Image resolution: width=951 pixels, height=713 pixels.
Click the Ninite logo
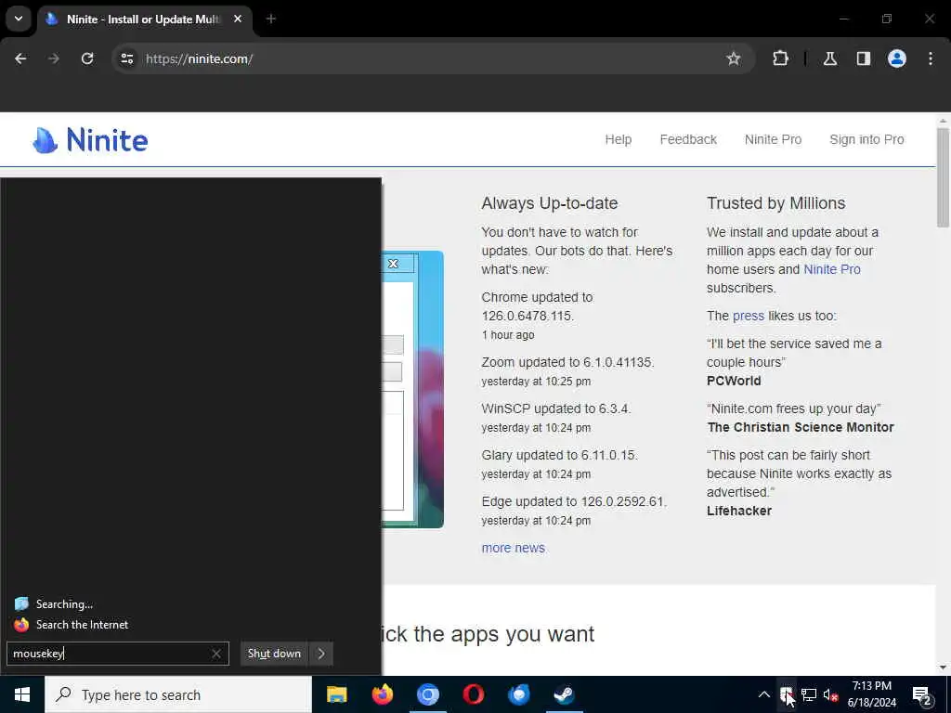90,140
